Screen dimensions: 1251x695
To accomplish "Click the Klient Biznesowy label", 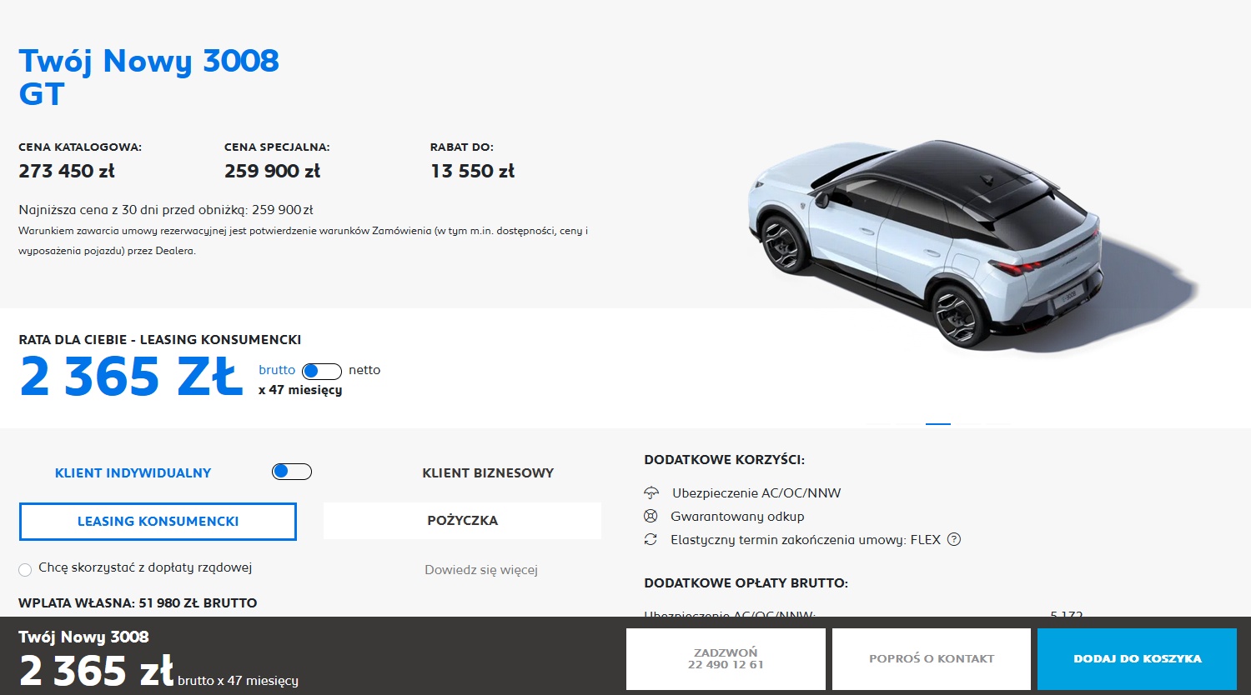I will 488,472.
